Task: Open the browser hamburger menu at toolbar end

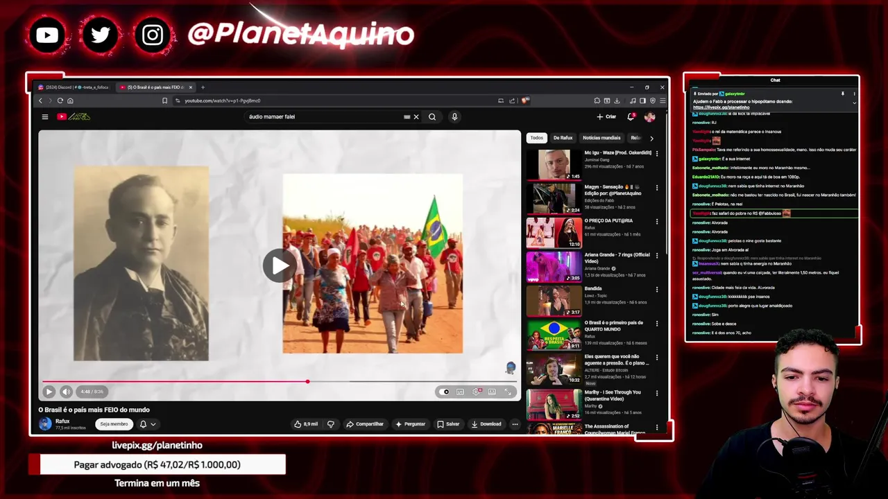Action: point(662,100)
